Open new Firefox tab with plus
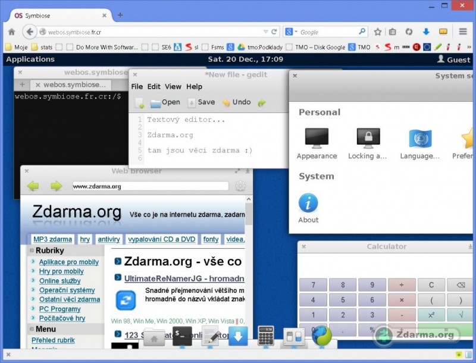Viewport: 476px width, 363px height. pos(120,15)
